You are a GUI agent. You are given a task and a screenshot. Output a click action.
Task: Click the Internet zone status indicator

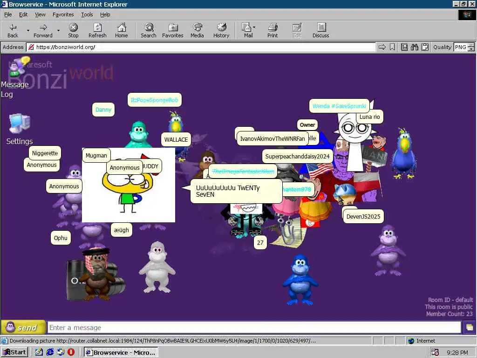[421, 341]
